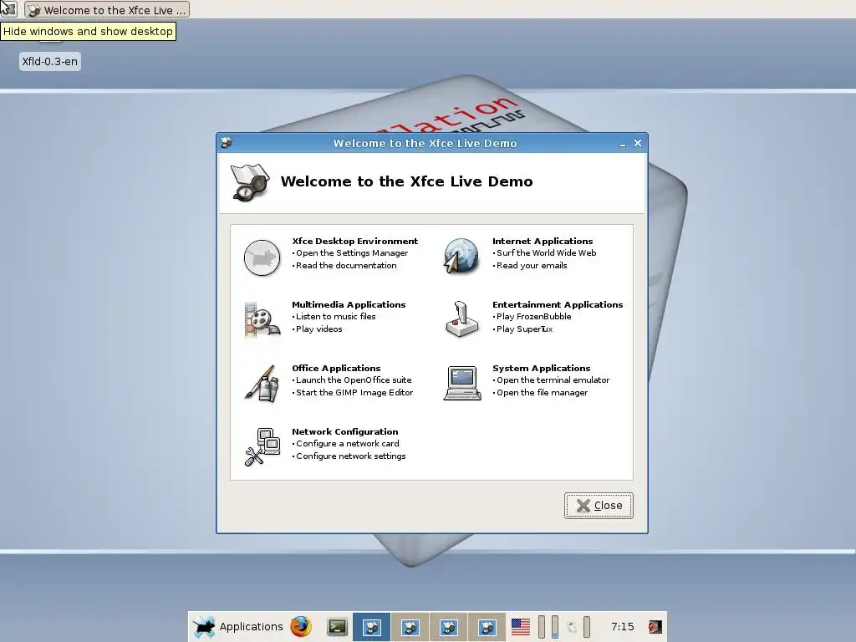
Task: Play videos
Action: pyautogui.click(x=318, y=329)
